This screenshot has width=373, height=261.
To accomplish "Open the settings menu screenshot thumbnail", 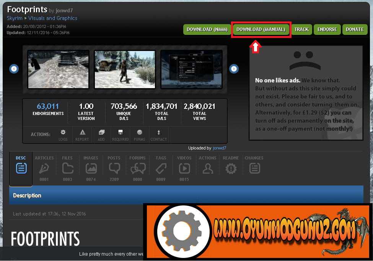I will click(192, 69).
